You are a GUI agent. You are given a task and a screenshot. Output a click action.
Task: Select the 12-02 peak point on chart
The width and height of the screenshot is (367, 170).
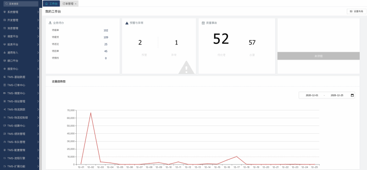pos(90,113)
